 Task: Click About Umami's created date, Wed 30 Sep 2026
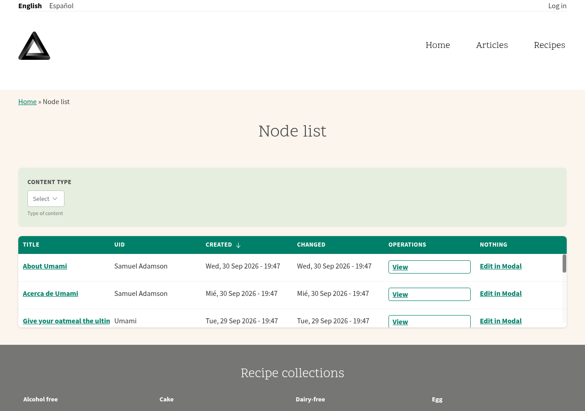click(x=243, y=266)
